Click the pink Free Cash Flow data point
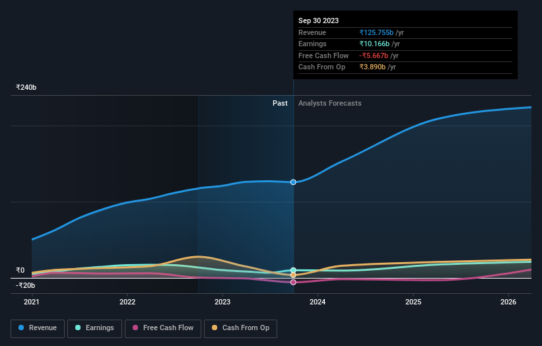Viewport: 542px width, 346px height. coord(293,283)
